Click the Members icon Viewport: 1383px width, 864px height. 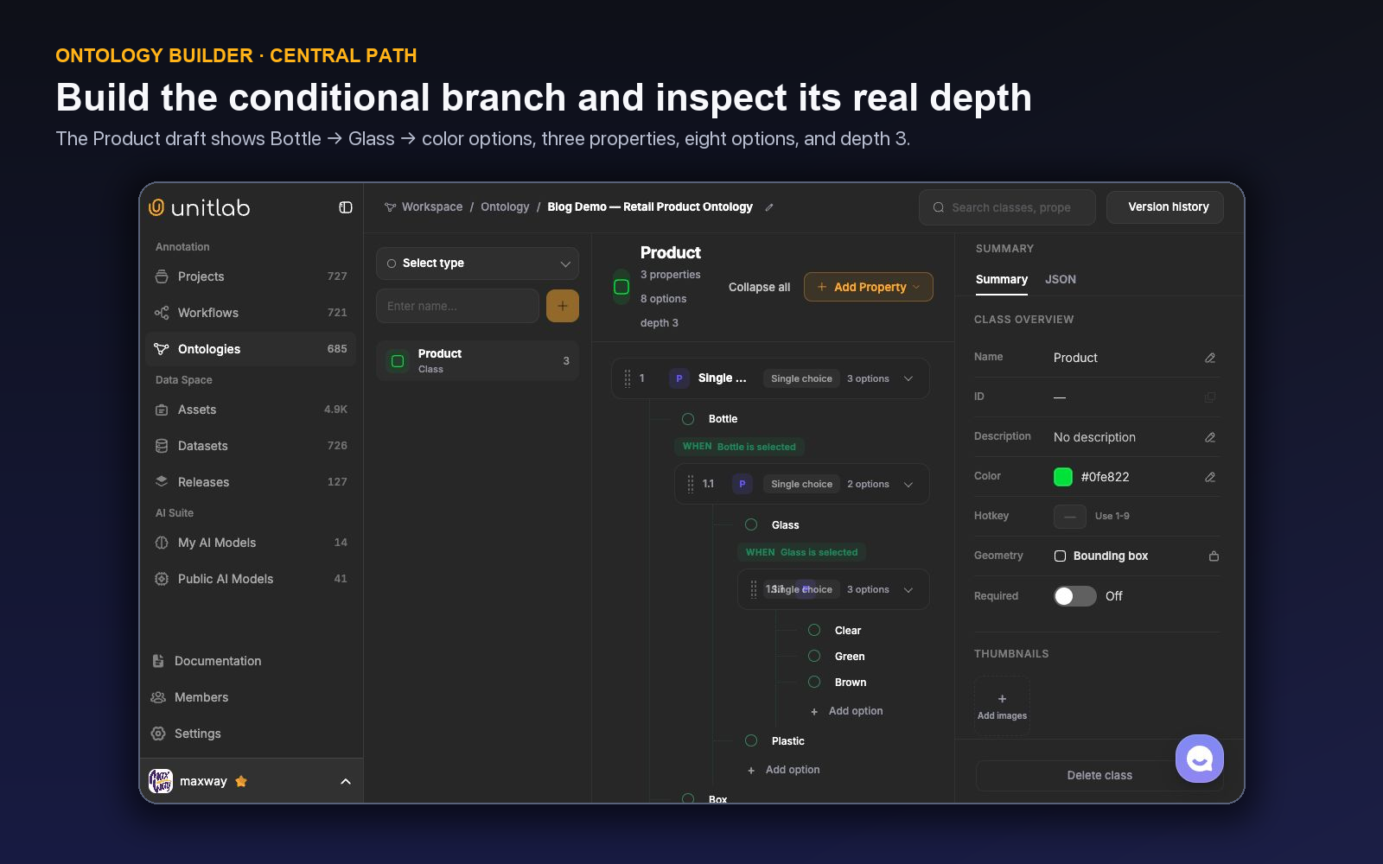pyautogui.click(x=158, y=697)
